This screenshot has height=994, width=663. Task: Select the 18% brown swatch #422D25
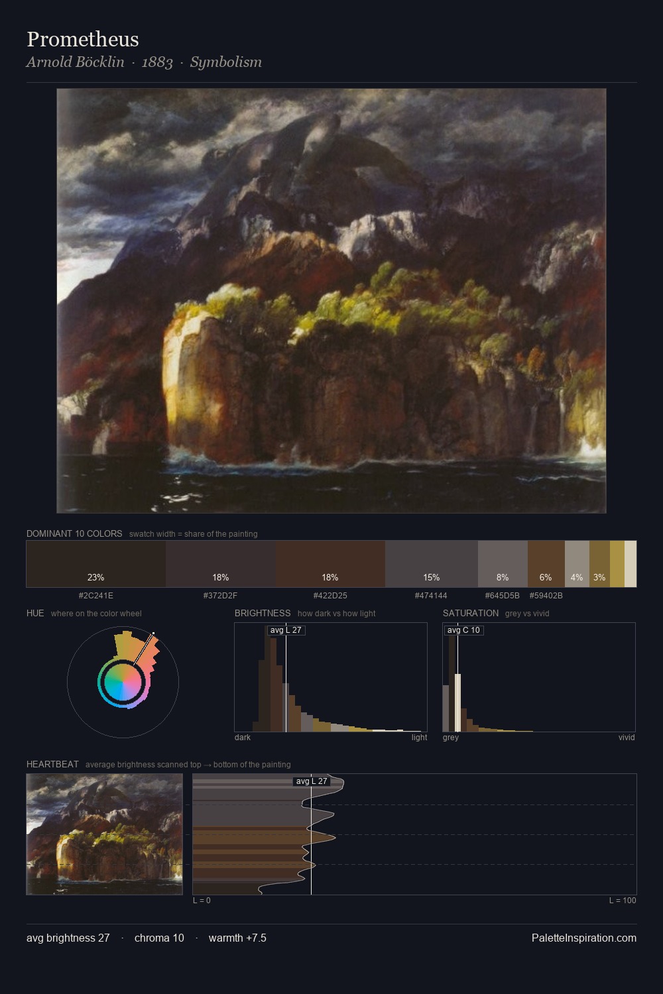point(330,564)
